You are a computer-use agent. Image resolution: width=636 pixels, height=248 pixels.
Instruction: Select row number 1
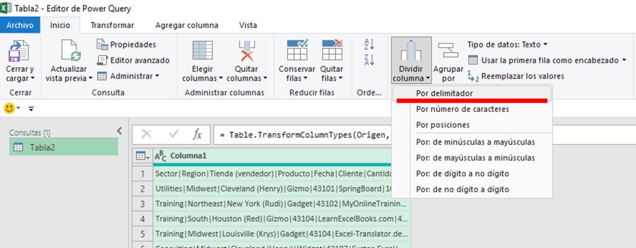coord(142,173)
